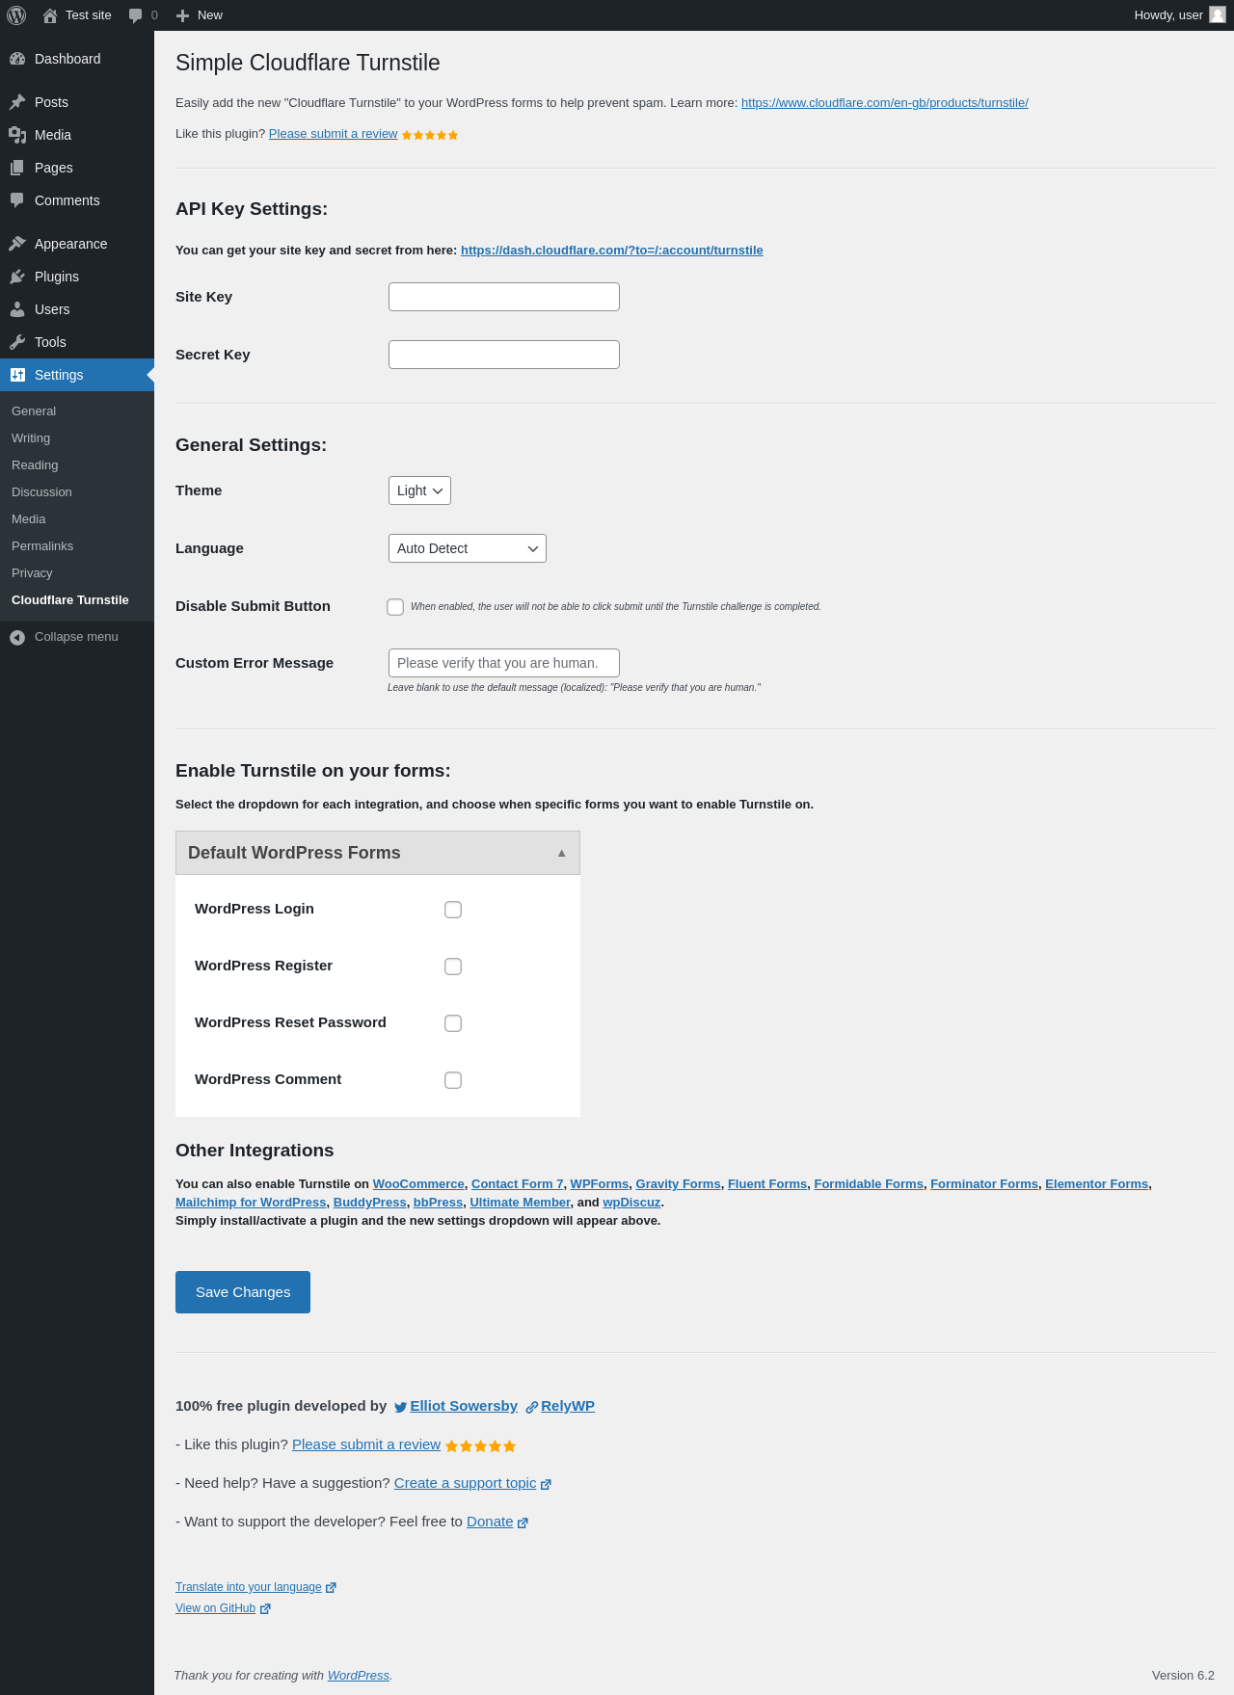This screenshot has width=1234, height=1695.
Task: Enable the Disable Submit Button checkbox
Action: pos(395,607)
